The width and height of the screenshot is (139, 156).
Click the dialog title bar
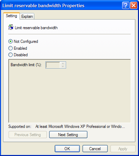pos(62,5)
